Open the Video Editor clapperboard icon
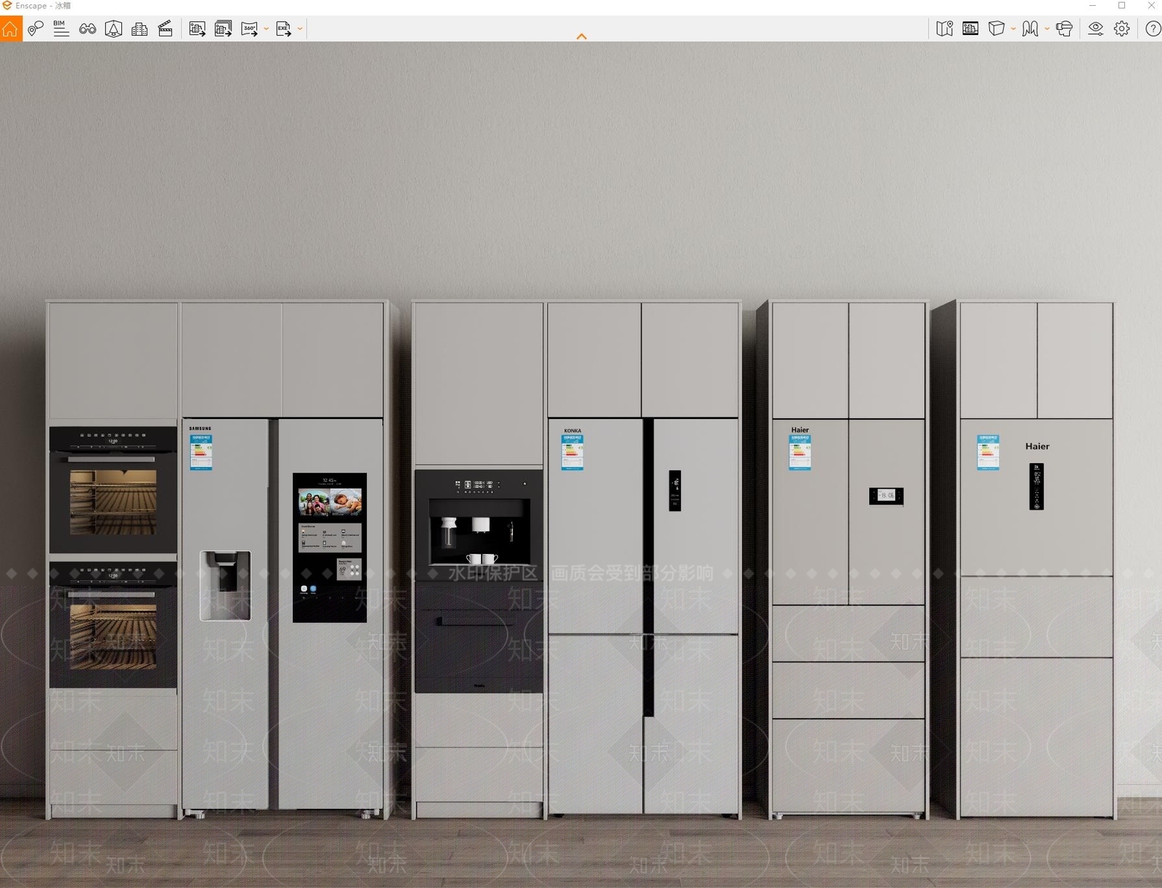The height and width of the screenshot is (888, 1162). (166, 29)
